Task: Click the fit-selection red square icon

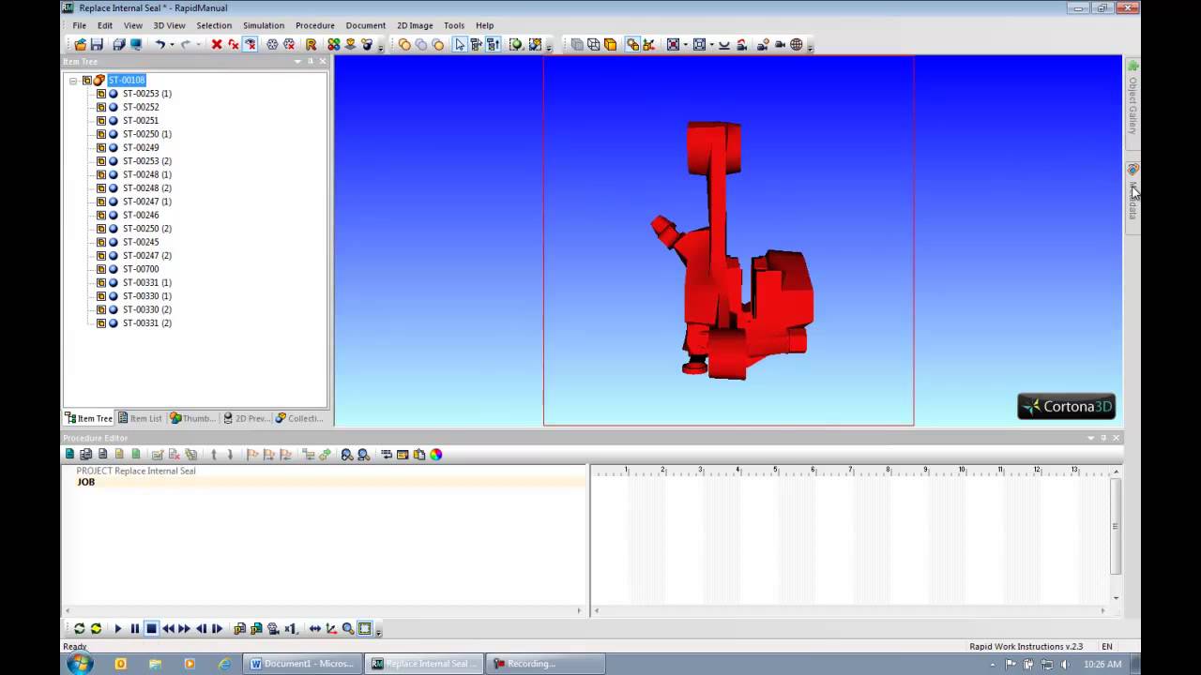Action: (x=673, y=44)
